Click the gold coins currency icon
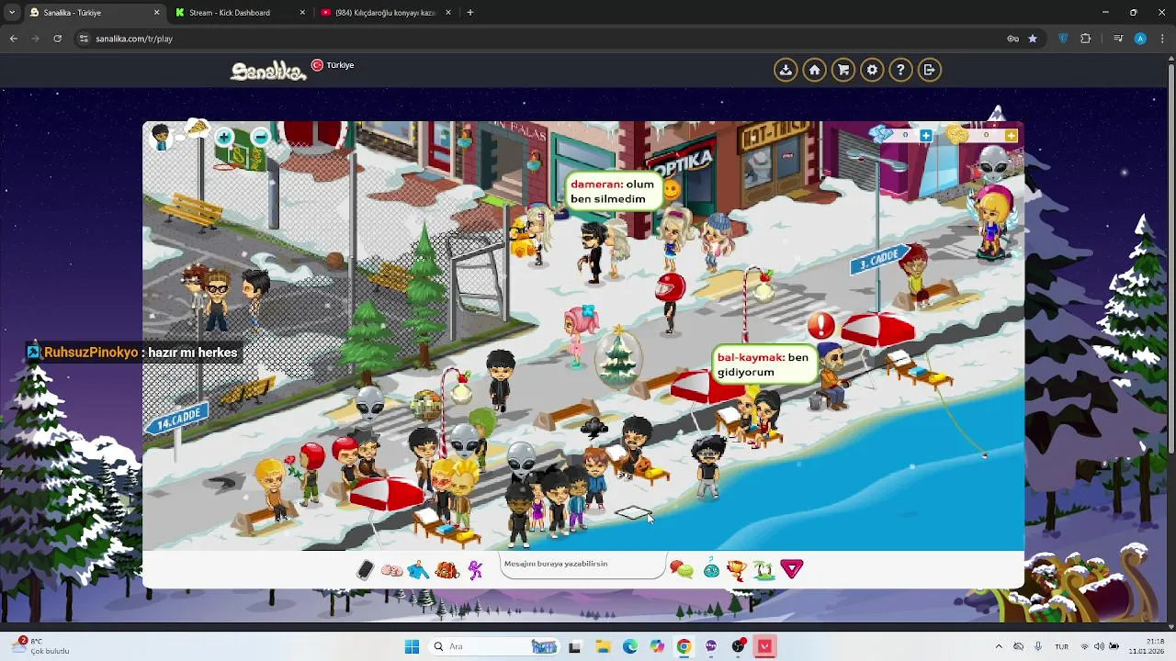This screenshot has width=1176, height=661. point(957,135)
